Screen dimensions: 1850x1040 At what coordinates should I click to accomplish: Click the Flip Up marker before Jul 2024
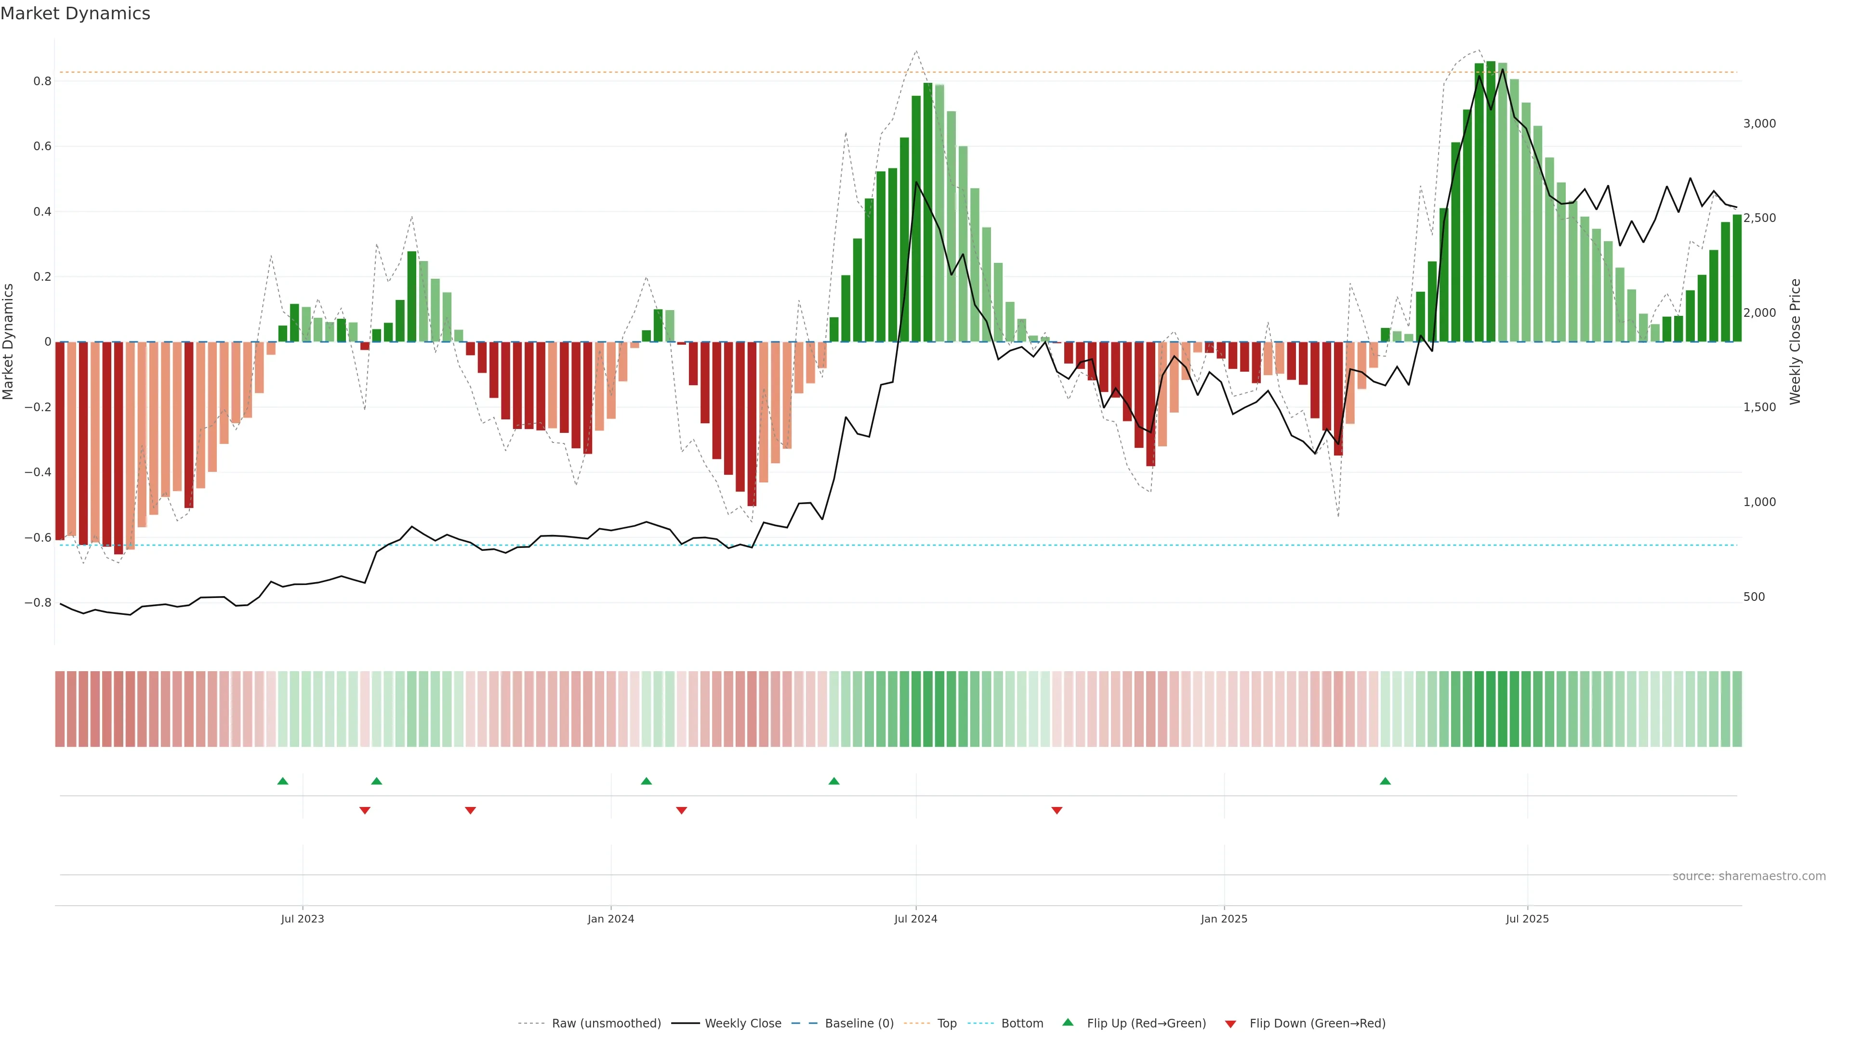834,781
